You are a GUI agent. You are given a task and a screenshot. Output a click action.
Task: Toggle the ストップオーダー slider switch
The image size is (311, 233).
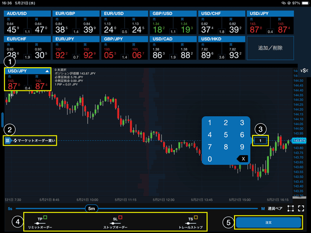point(115,223)
